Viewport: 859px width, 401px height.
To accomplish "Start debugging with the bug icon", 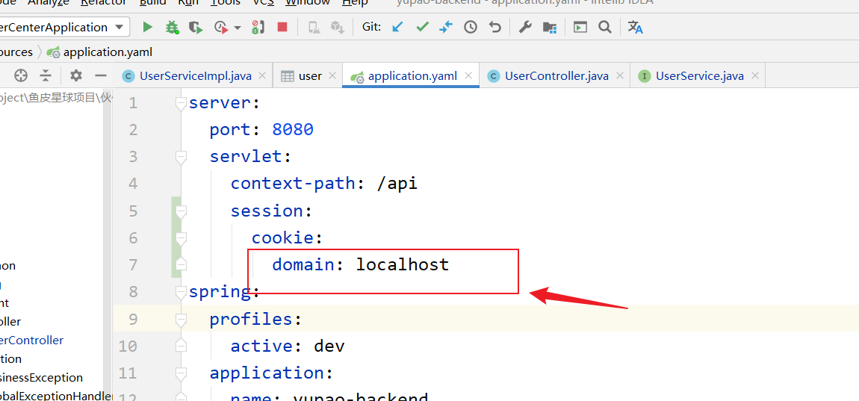I will coord(172,28).
